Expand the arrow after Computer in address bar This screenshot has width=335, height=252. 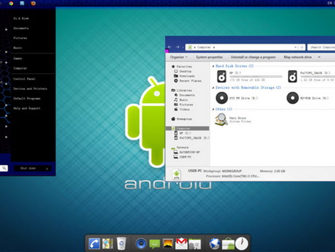click(x=214, y=47)
